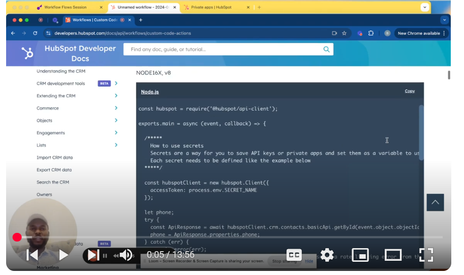Switch to Private apps HubSpot tab
The height and width of the screenshot is (275, 464).
[211, 8]
